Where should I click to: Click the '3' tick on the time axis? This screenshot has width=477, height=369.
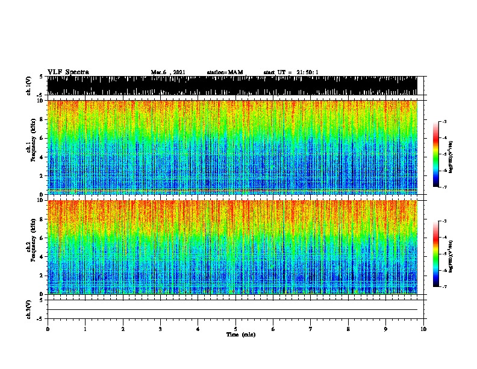(x=160, y=329)
